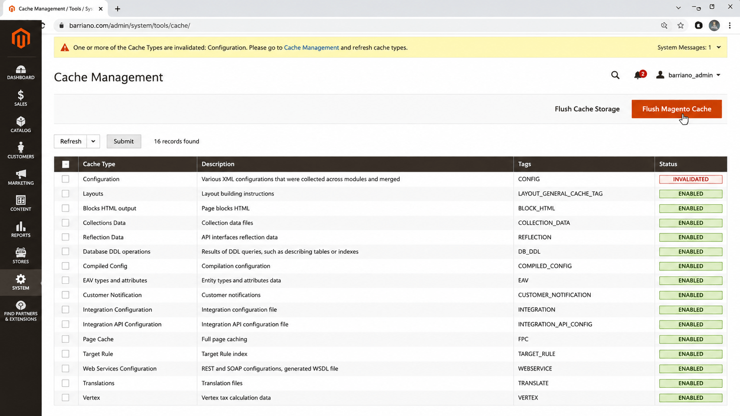Click the ENABLED status badge for Layouts
The height and width of the screenshot is (416, 740).
point(690,194)
